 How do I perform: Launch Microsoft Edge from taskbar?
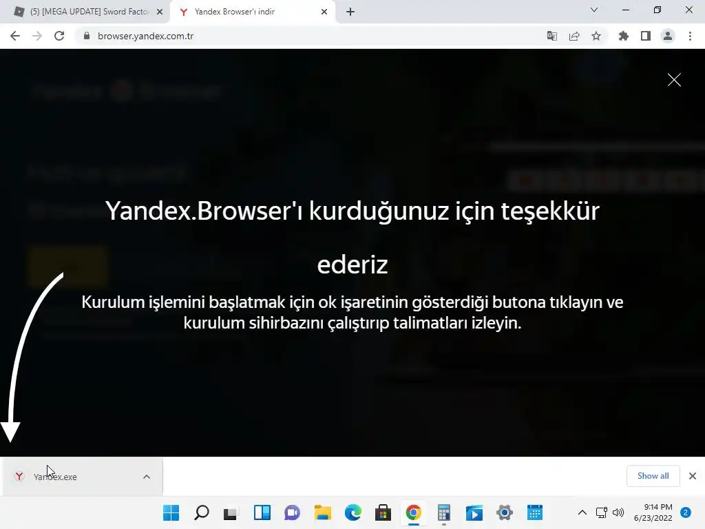click(353, 512)
